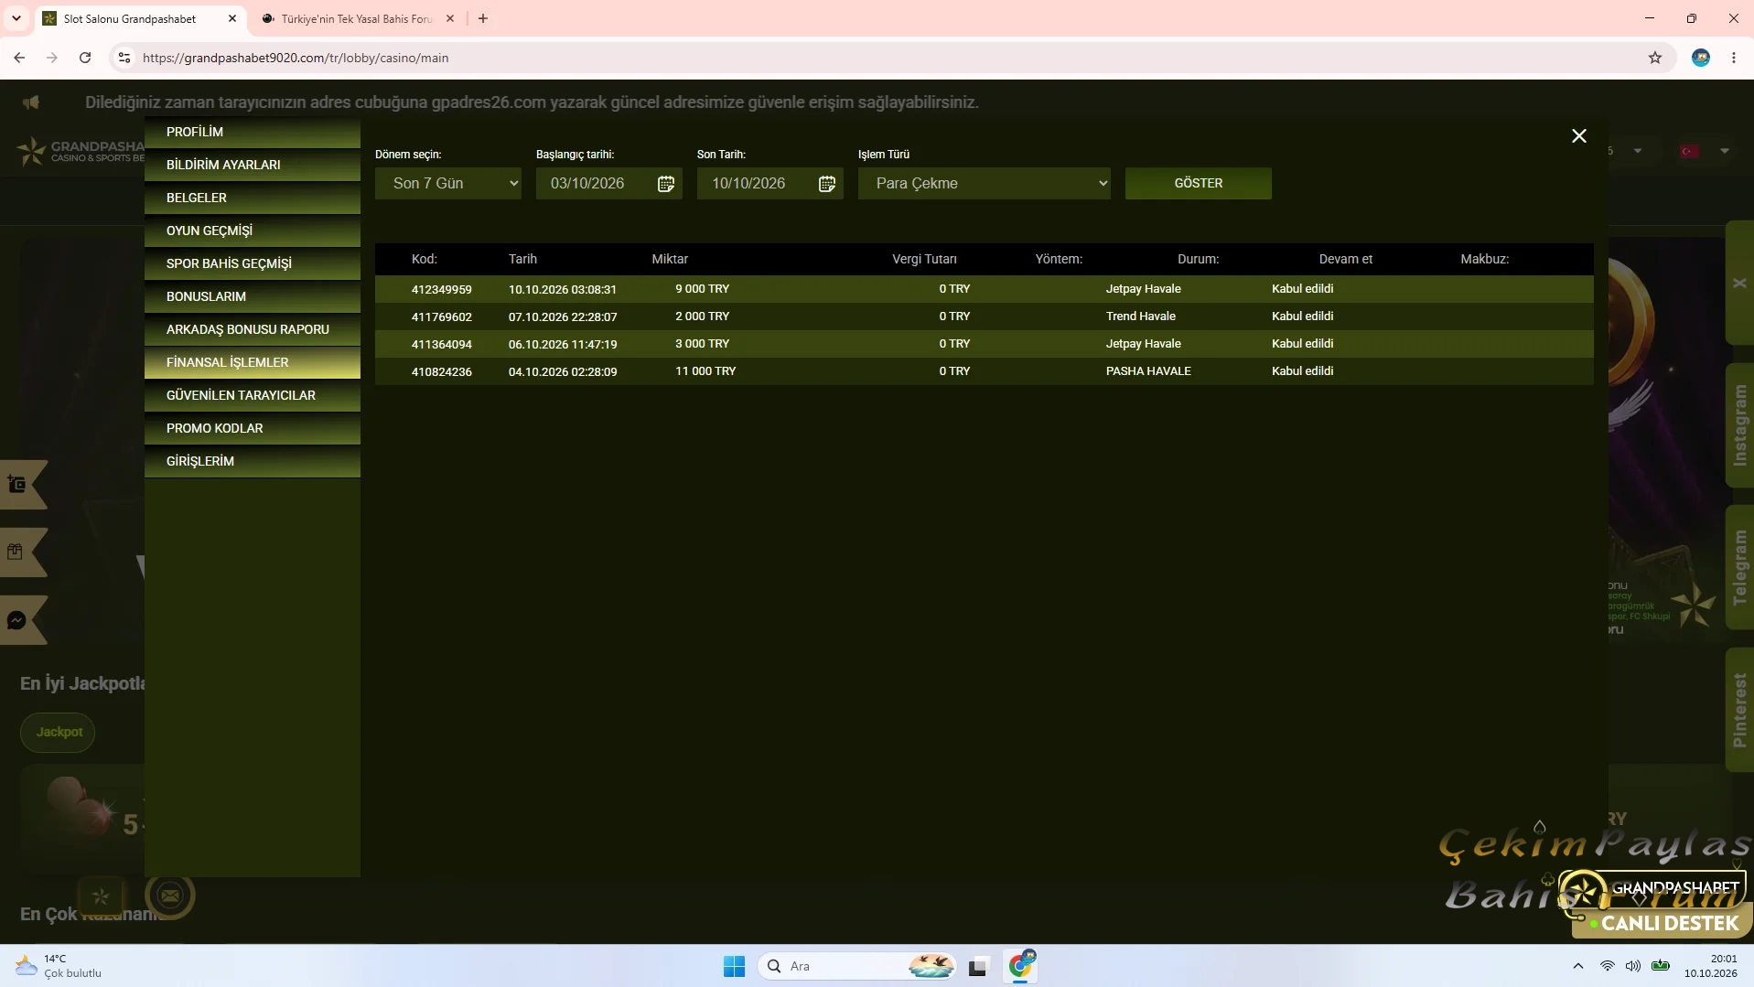The image size is (1754, 987).
Task: Expand the 'Son 7 Gün' period dropdown
Action: tap(448, 183)
